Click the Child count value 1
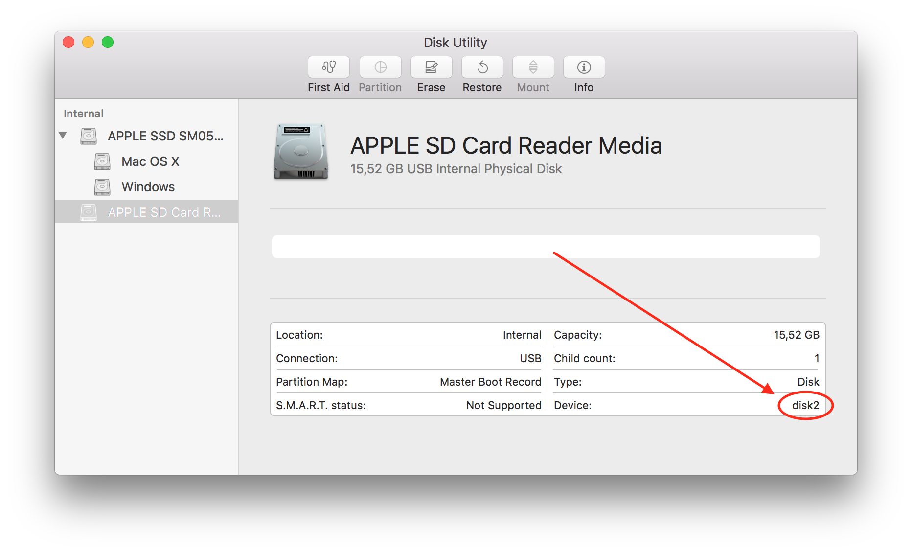Viewport: 912px width, 553px height. (817, 358)
